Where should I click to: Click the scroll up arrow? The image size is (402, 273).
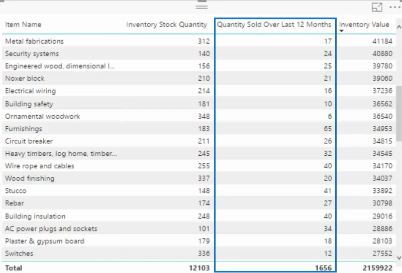coord(399,27)
